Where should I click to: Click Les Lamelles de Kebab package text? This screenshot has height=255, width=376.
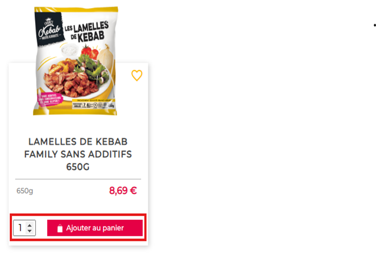tap(86, 32)
